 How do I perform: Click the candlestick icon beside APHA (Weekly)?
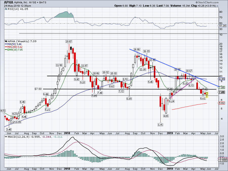(6, 41)
